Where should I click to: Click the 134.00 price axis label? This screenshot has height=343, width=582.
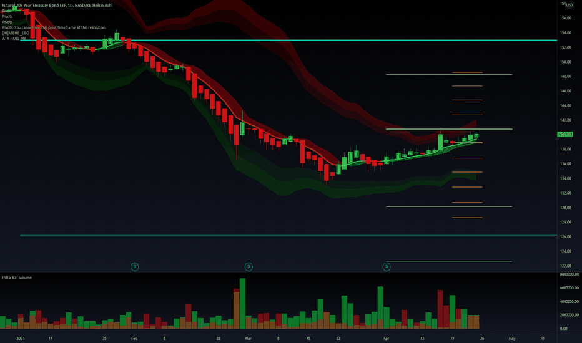tap(566, 178)
